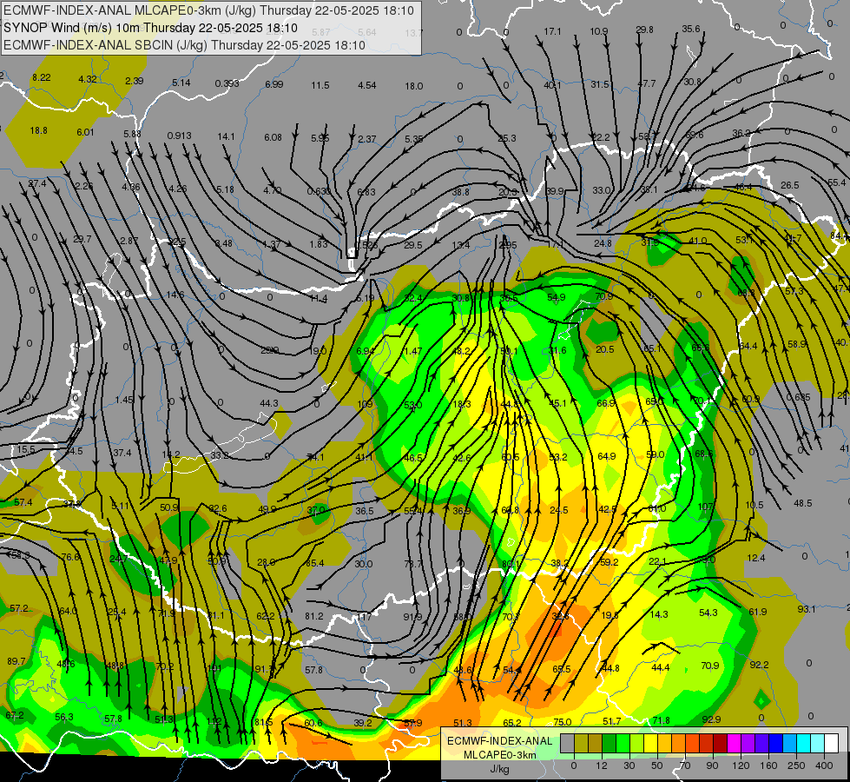Image resolution: width=850 pixels, height=782 pixels.
Task: Select the legend tick label 250
Action: click(796, 765)
